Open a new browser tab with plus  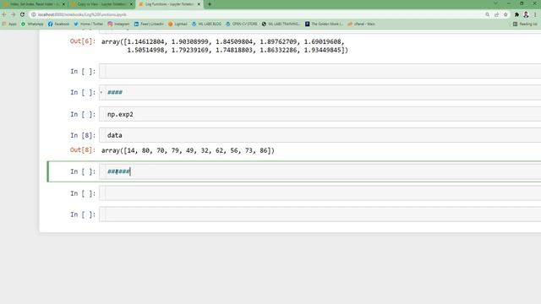tap(210, 4)
